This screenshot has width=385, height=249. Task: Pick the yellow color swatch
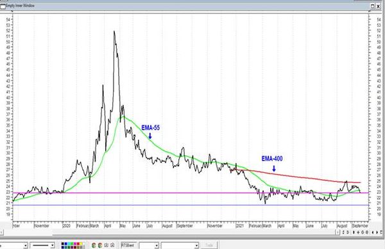tap(81, 244)
